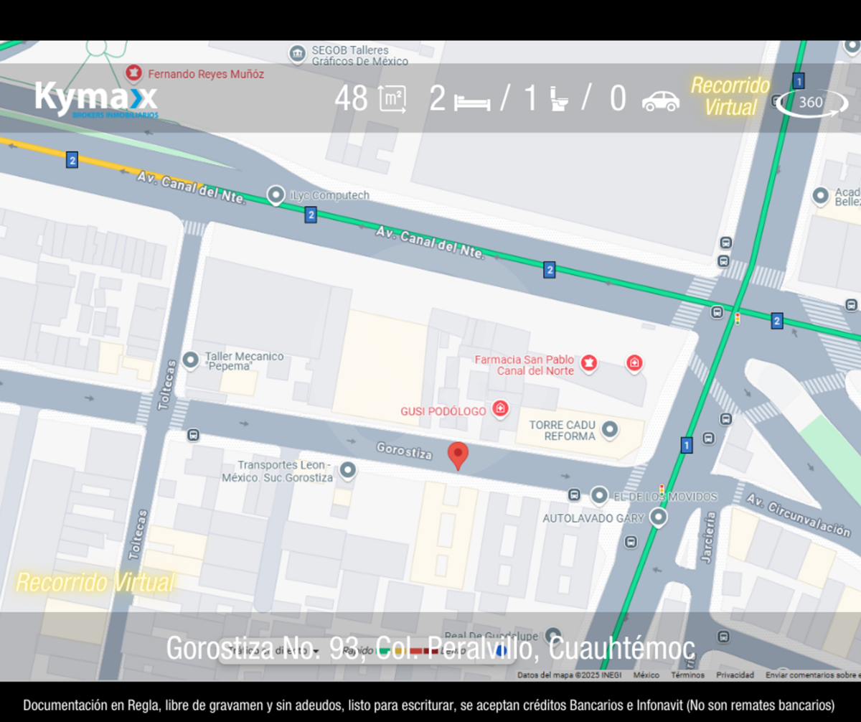861x722 pixels.
Task: Open the Privacidad link
Action: 735,675
